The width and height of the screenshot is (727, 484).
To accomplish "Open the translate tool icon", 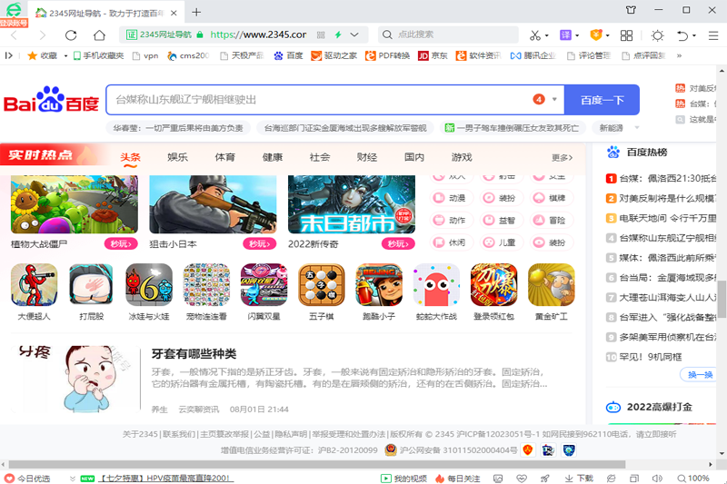I will pos(565,35).
